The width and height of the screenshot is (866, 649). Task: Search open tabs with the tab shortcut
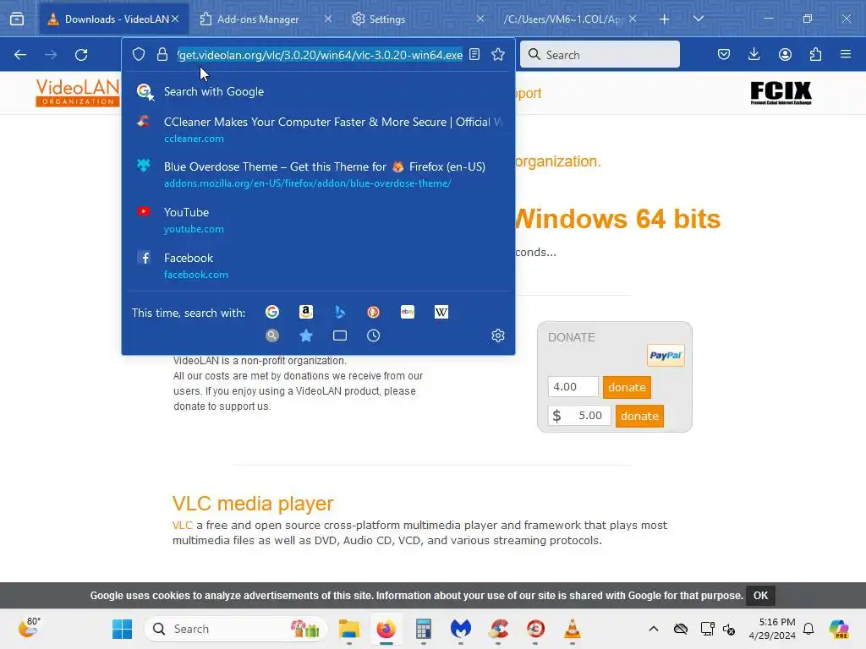(x=340, y=335)
